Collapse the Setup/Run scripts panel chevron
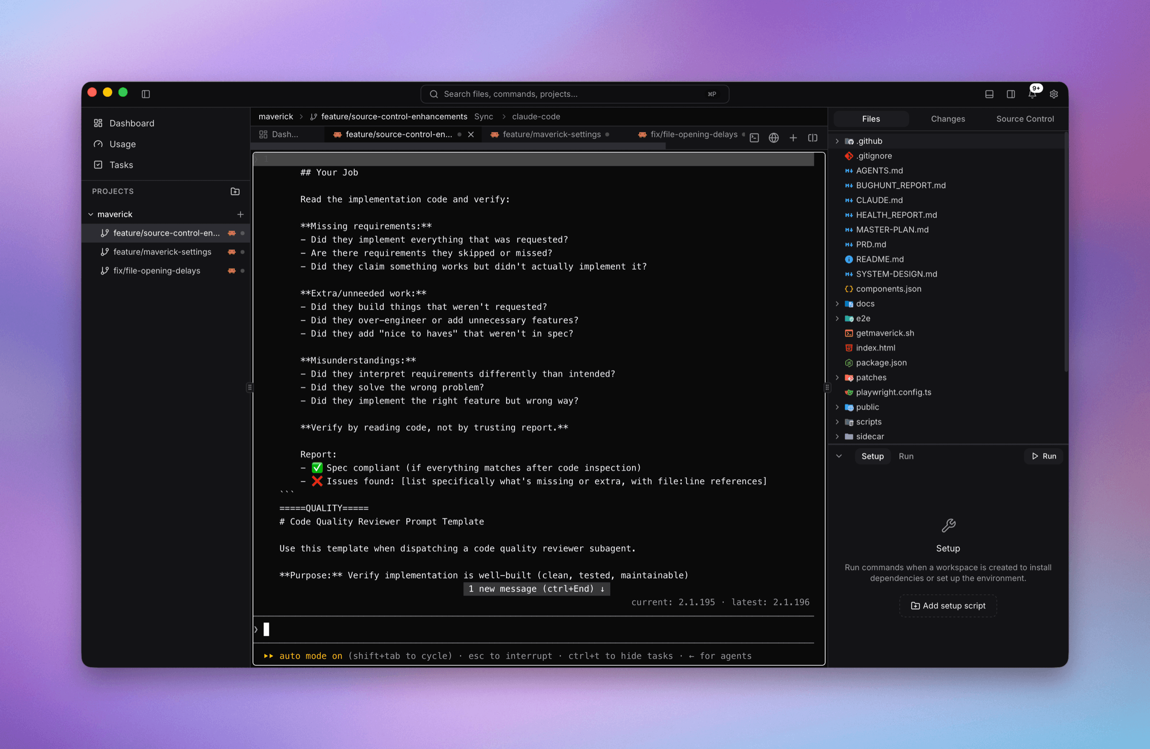The image size is (1150, 749). pyautogui.click(x=839, y=456)
